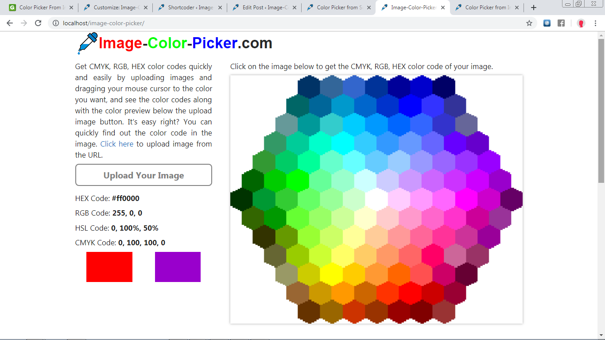Viewport: 605px width, 340px height.
Task: Reload the current page
Action: coord(38,23)
